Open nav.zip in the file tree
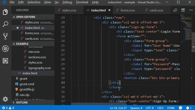This screenshot has width=195, height=110. (33, 95)
